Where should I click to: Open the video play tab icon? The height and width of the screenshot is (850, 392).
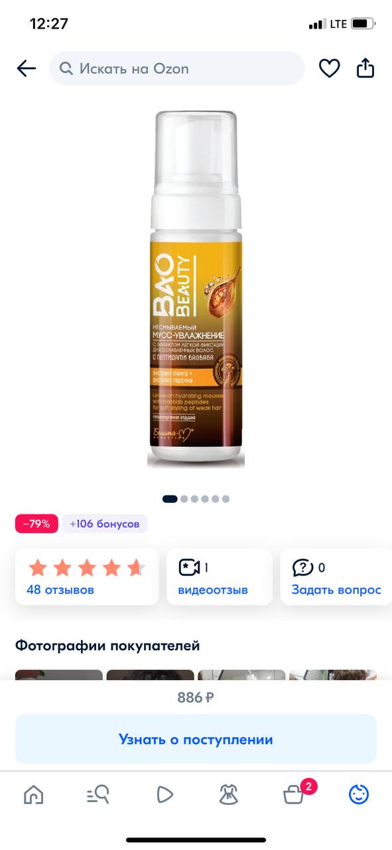pos(164,794)
